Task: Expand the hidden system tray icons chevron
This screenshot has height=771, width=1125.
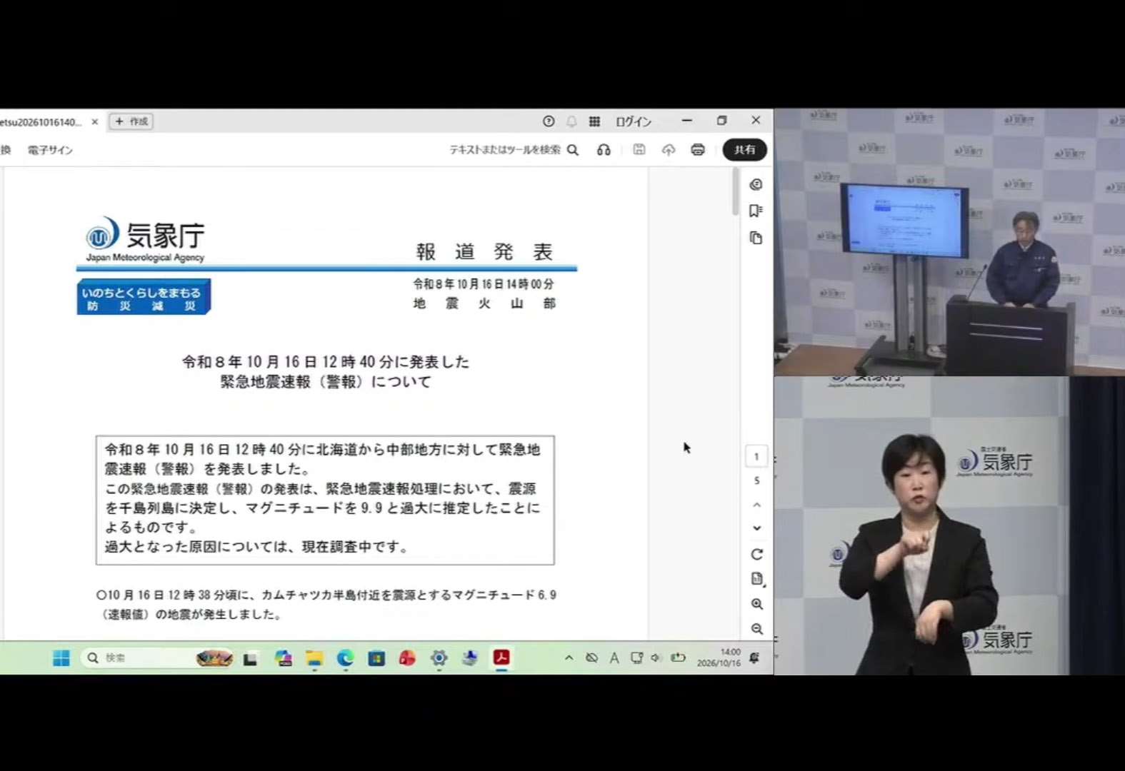Action: point(569,658)
